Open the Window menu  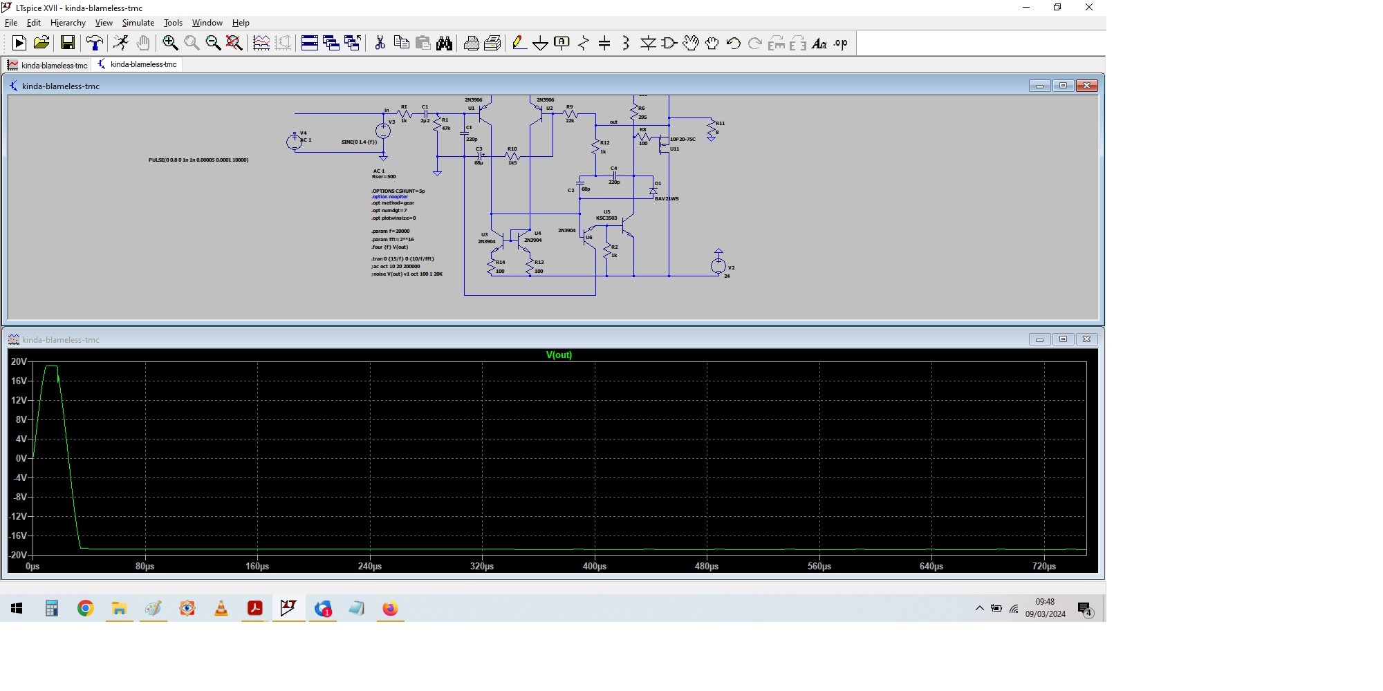(x=207, y=23)
